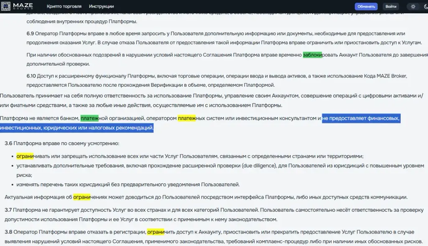Click the yellow highlighted ограни in first bullet

(25, 156)
